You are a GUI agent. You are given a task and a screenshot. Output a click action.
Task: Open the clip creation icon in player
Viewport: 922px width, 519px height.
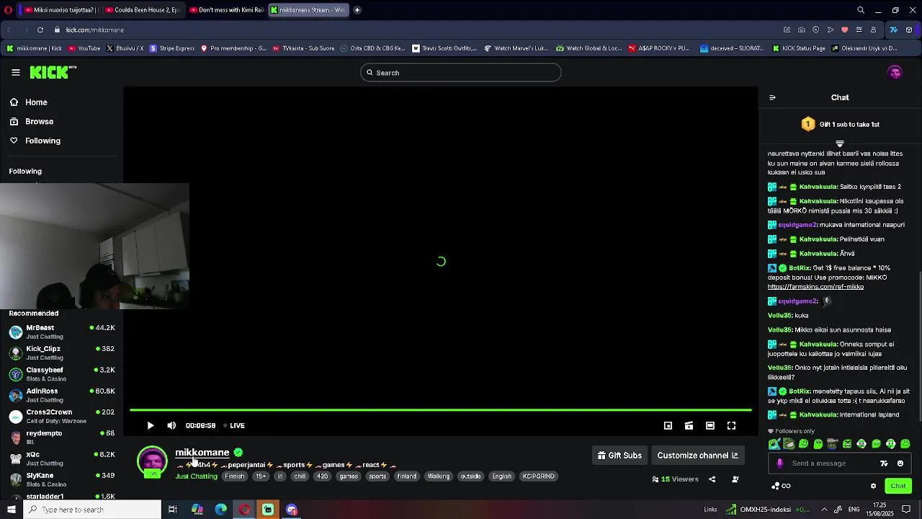(x=689, y=425)
